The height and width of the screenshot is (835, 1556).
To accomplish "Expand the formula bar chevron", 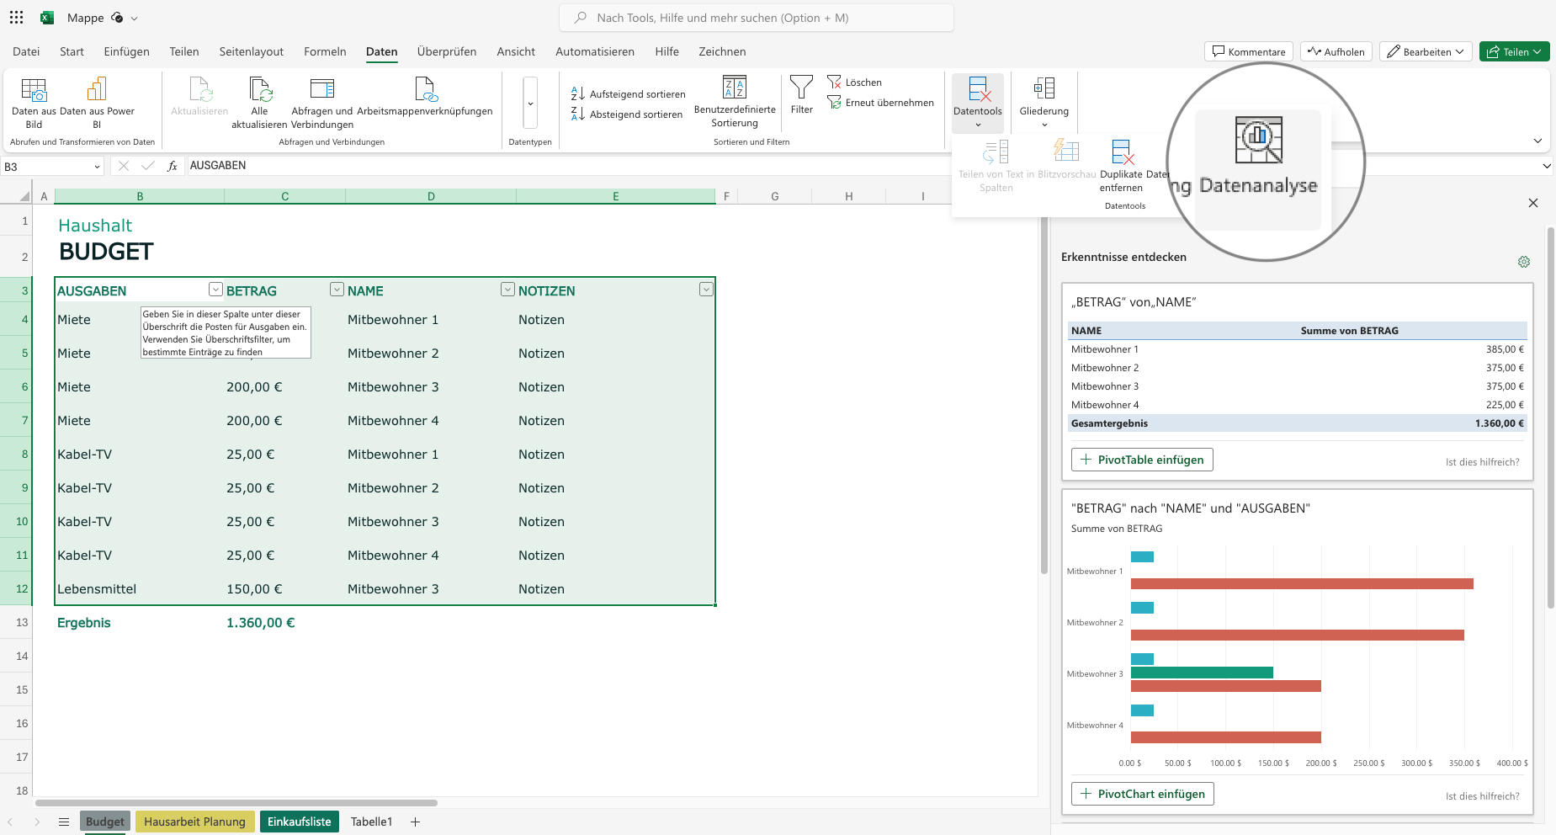I will [x=1547, y=166].
